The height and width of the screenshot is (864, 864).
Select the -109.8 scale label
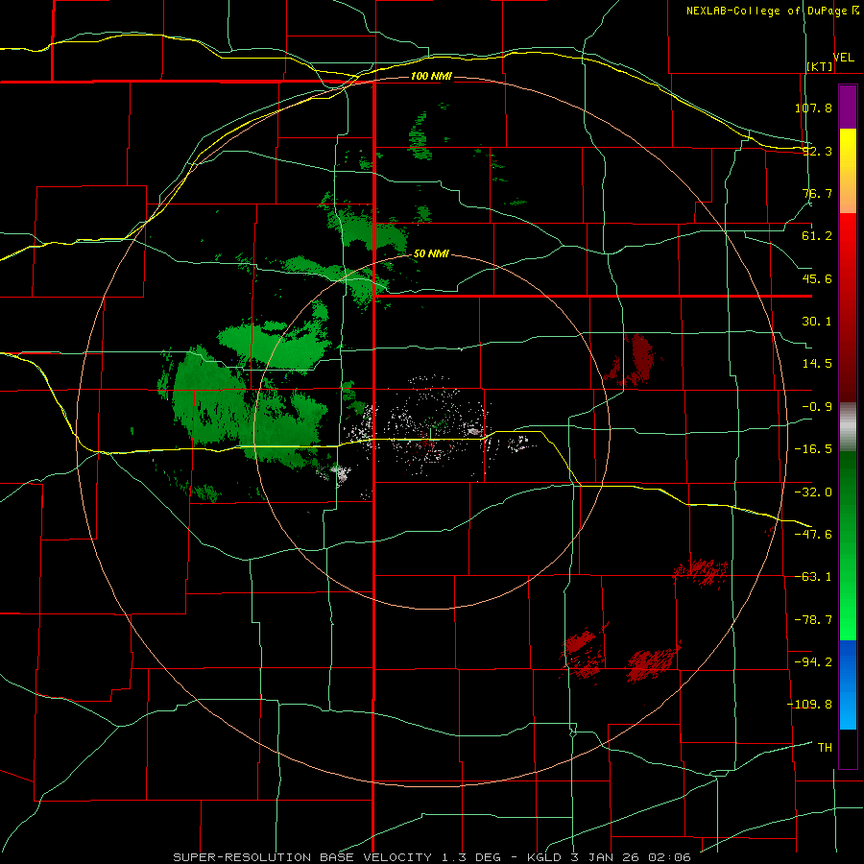point(809,705)
